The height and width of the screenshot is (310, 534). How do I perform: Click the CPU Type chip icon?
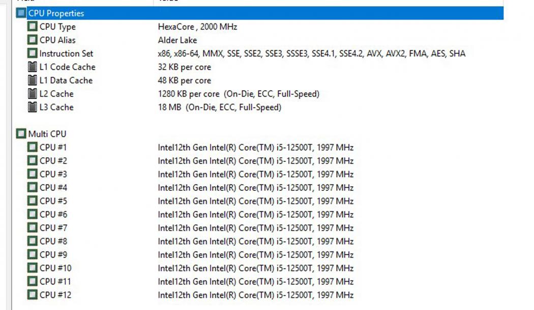(32, 26)
